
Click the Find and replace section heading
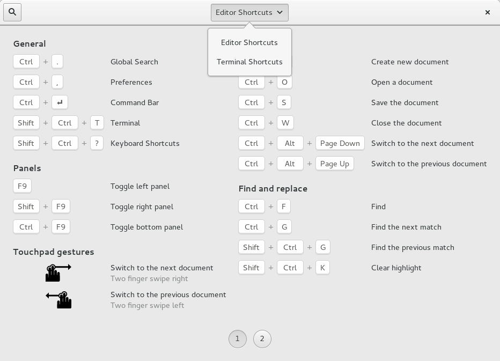273,188
